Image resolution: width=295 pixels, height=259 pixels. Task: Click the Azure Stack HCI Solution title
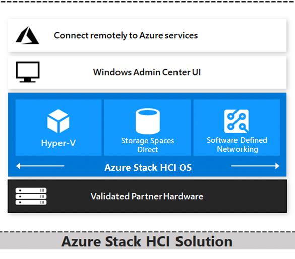[x=147, y=241]
